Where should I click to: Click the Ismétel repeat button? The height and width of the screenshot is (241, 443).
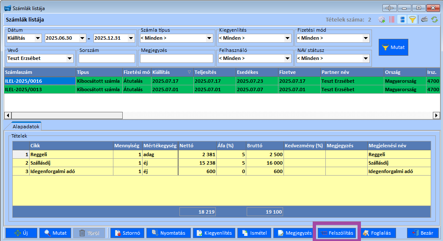[x=254, y=233]
